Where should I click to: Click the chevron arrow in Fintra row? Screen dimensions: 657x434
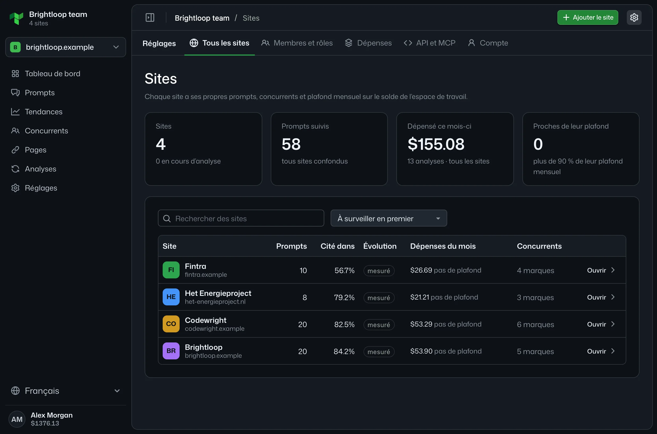tap(613, 270)
